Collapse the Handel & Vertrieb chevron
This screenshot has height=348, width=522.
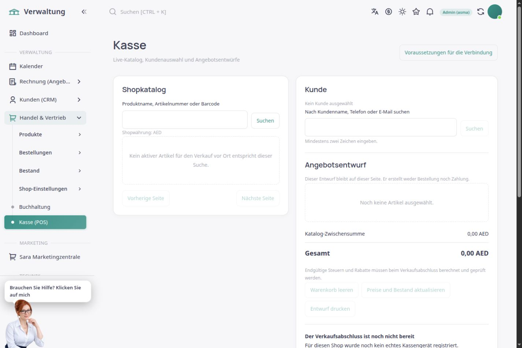79,118
